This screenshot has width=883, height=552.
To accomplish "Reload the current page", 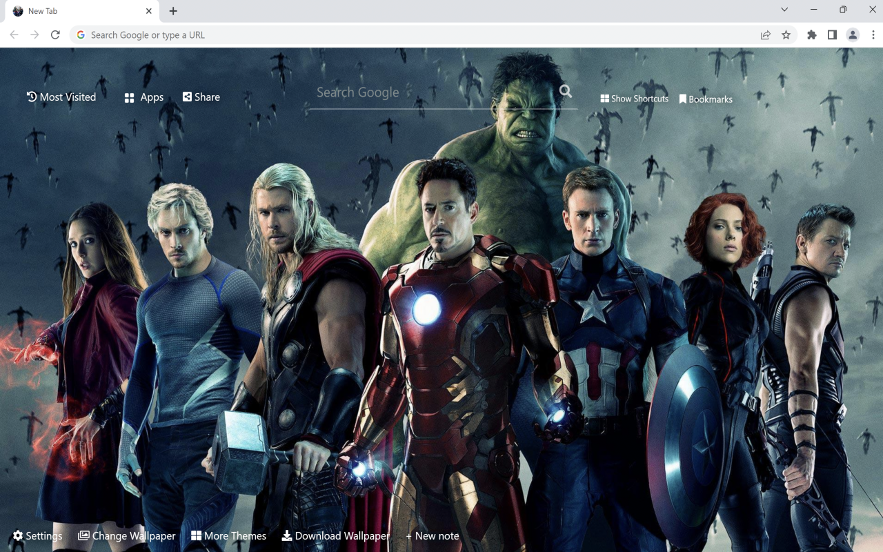I will (55, 34).
